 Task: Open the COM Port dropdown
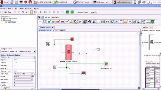click(x=32, y=74)
